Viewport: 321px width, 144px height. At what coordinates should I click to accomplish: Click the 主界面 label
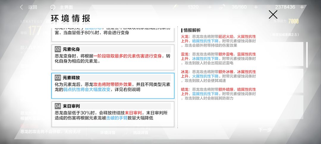(x=66, y=7)
